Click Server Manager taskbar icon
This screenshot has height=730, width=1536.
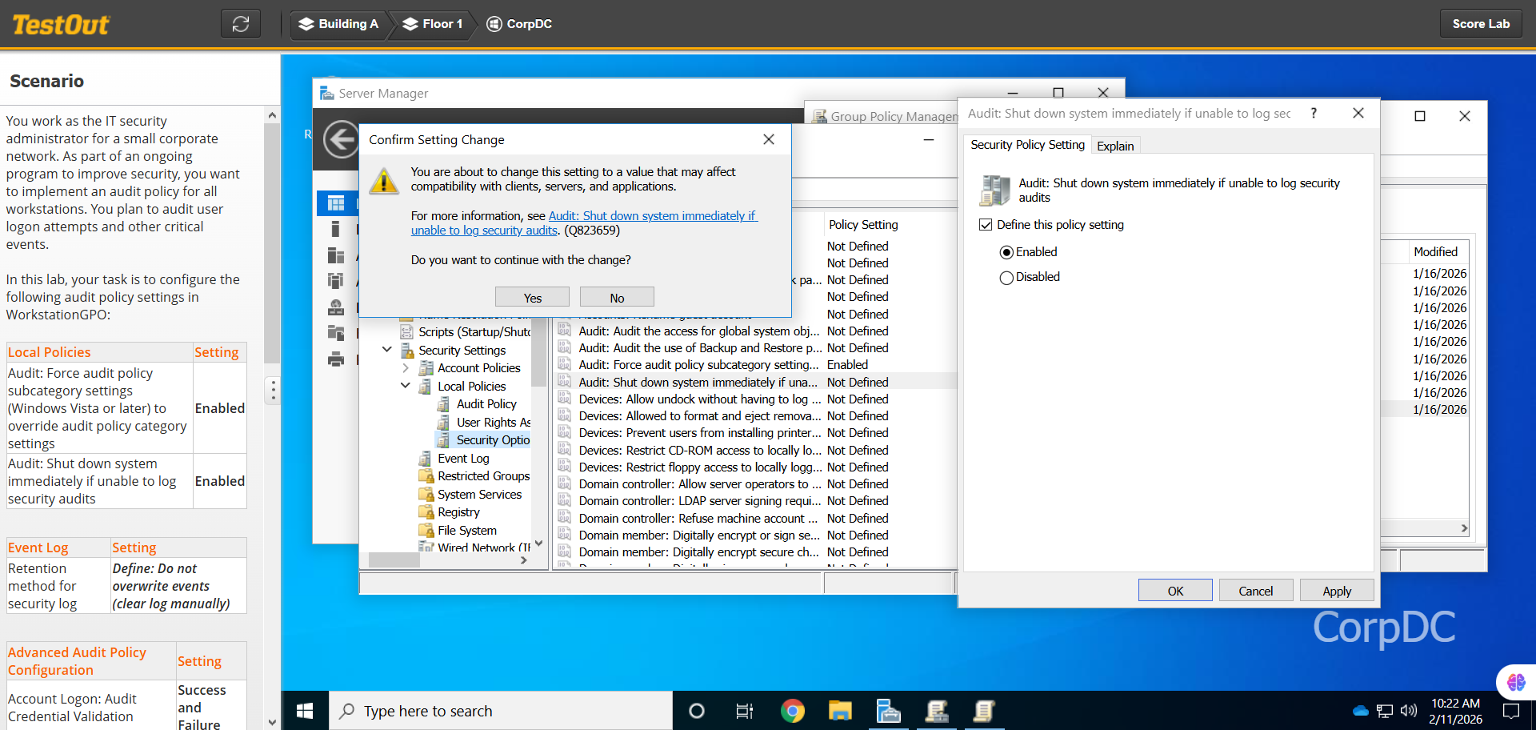coord(888,711)
